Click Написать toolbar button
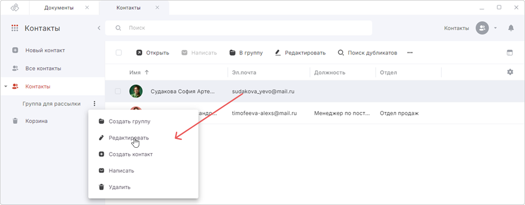Screen dimensions: 525x205 pyautogui.click(x=199, y=53)
